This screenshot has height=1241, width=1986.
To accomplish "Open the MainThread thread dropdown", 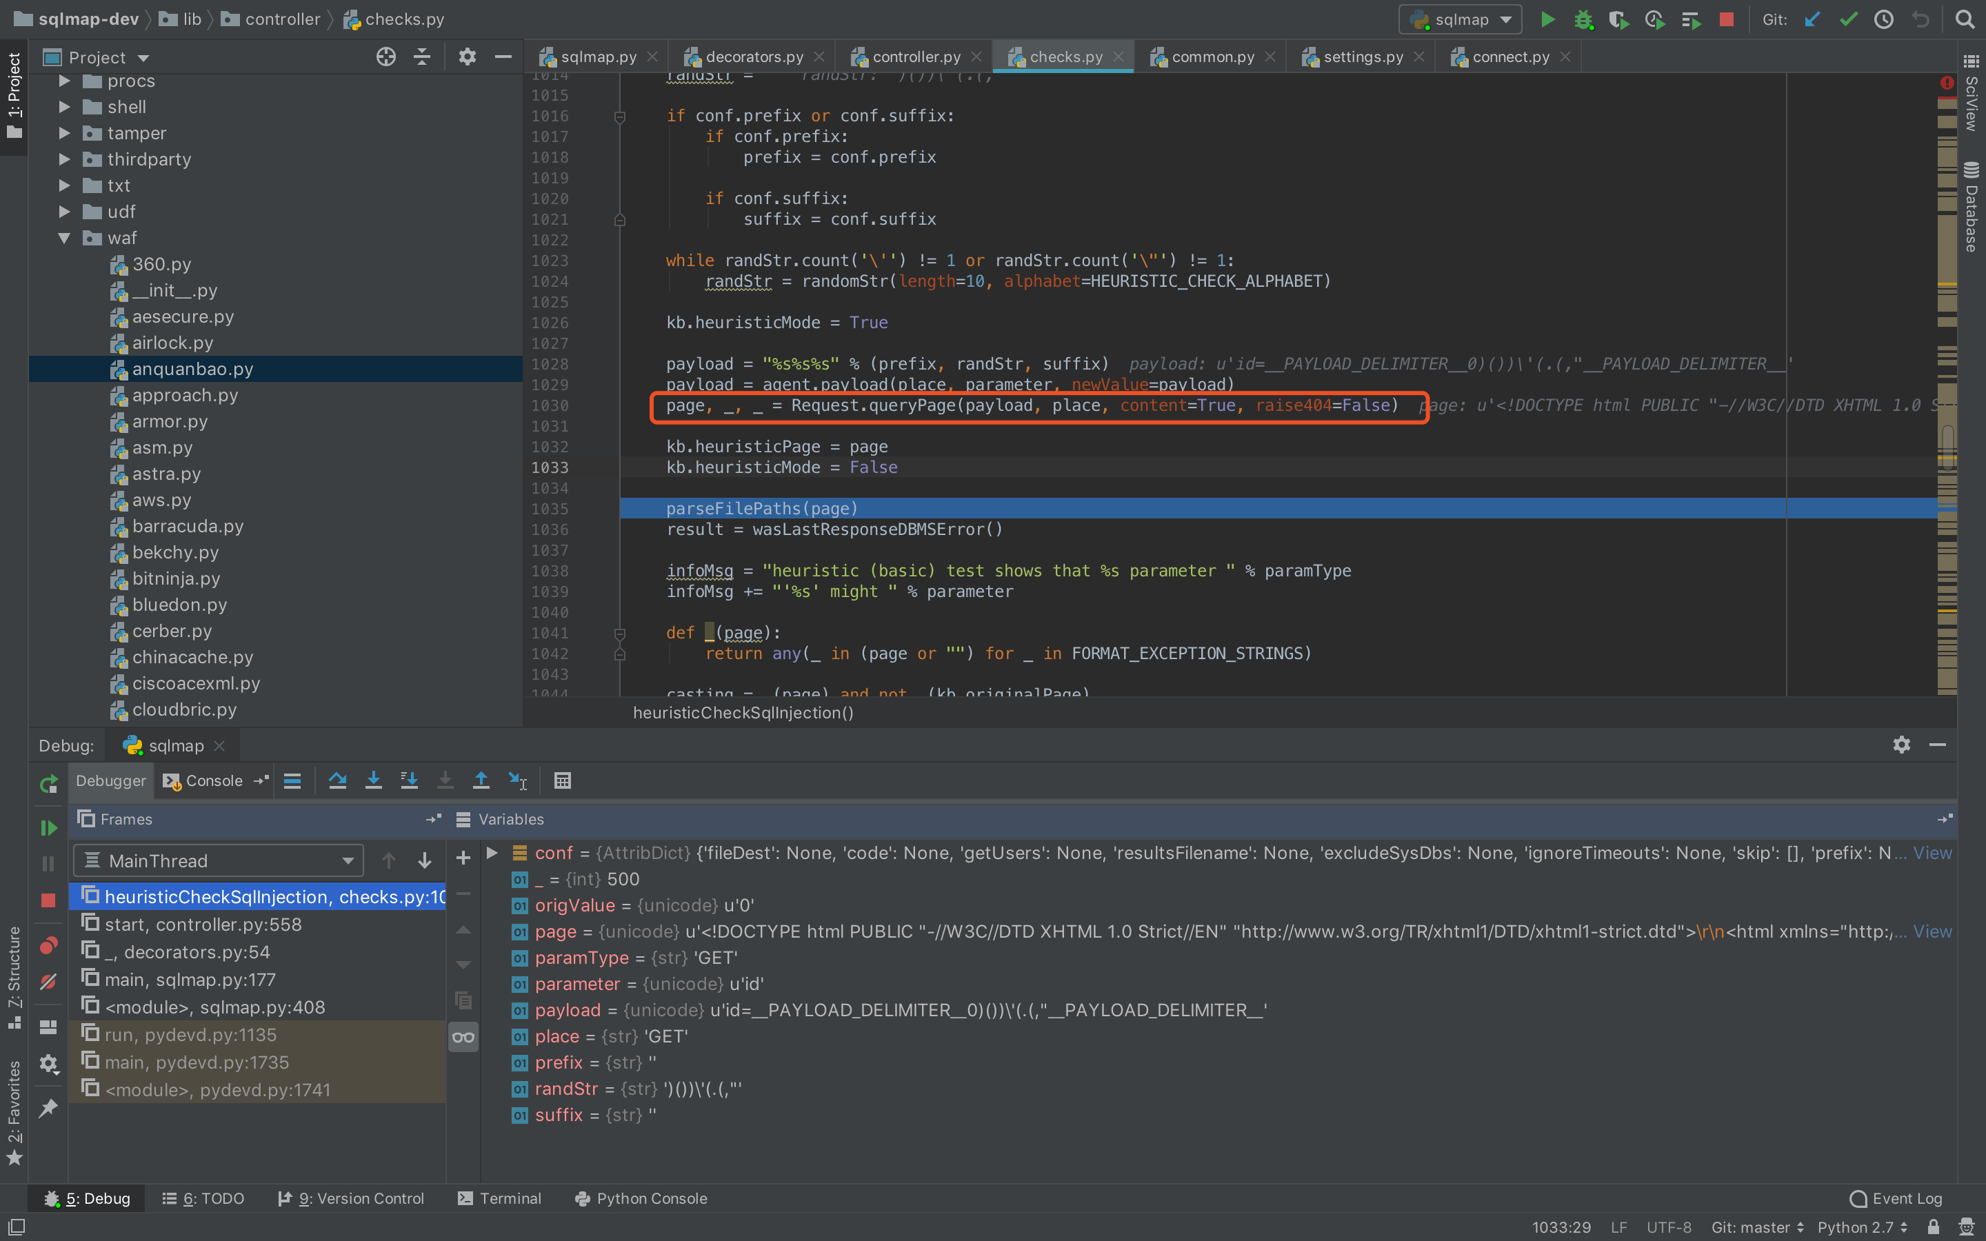I will coord(219,860).
